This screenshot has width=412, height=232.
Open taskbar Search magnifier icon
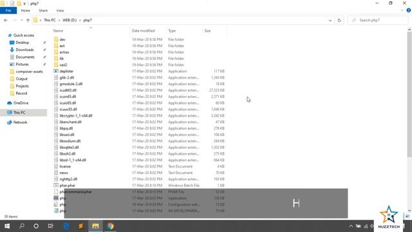pos(22,226)
